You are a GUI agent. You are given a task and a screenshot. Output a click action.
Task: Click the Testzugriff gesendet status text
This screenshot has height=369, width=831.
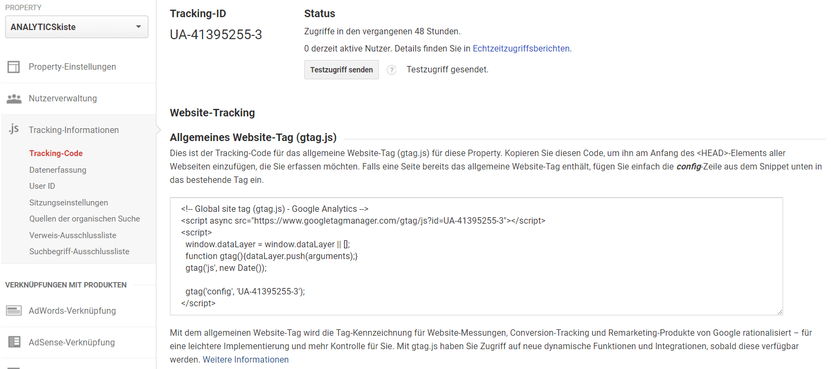pos(447,70)
